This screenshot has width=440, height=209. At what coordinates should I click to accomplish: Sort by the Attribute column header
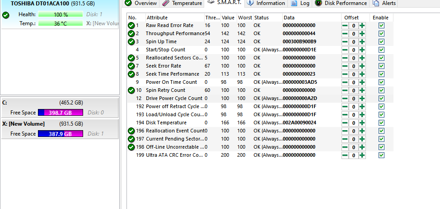(175, 18)
